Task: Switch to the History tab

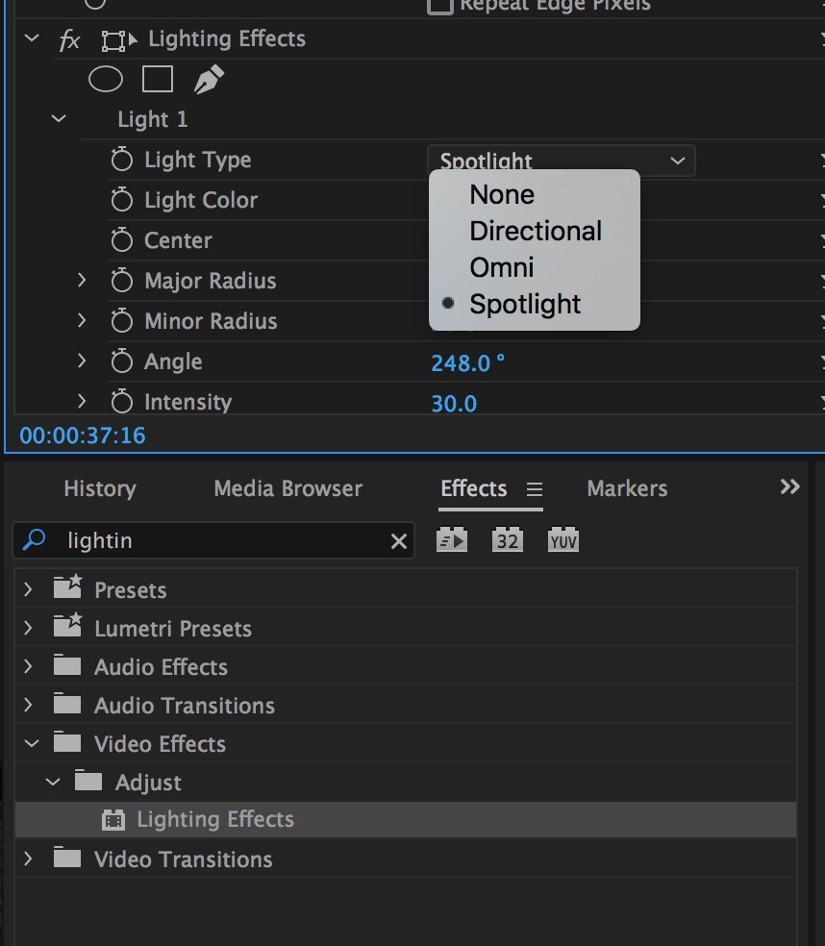Action: [100, 488]
